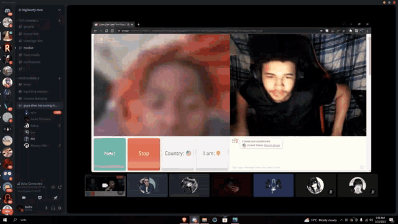Viewport: 398px width, 224px height.
Task: Open the 'I am' gender selector
Action: click(x=212, y=154)
